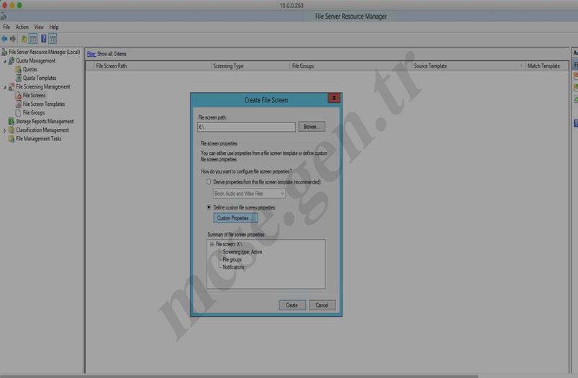Sort by Screening Type column header
This screenshot has height=378, width=578.
point(250,66)
